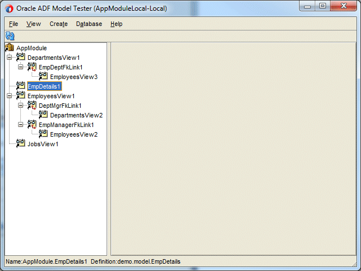The height and width of the screenshot is (271, 361).
Task: Select EmployeesView3 label in the tree
Action: click(74, 77)
